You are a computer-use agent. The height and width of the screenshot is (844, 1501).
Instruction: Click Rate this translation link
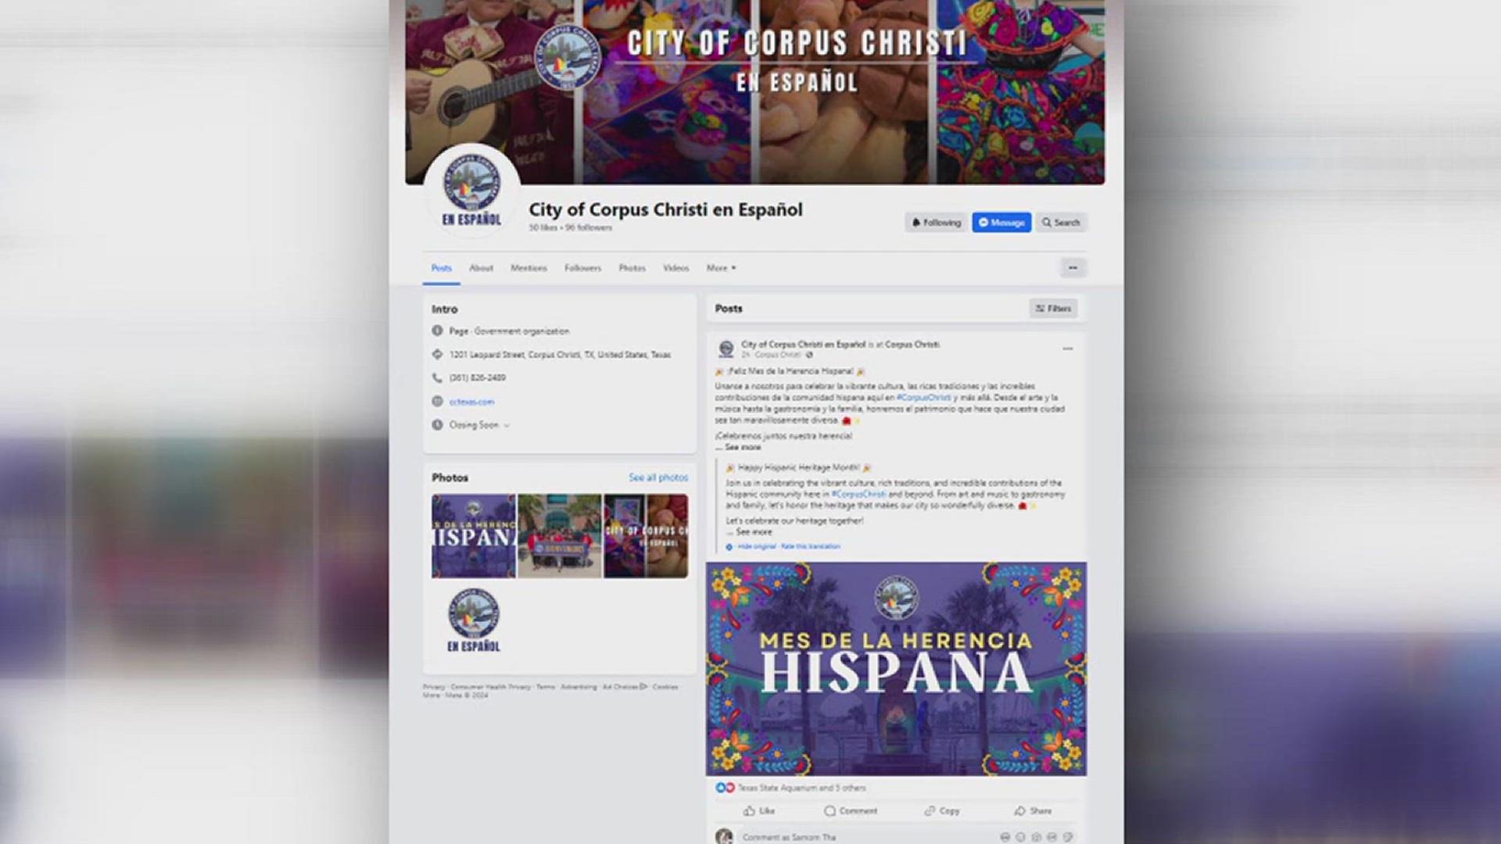click(x=811, y=547)
